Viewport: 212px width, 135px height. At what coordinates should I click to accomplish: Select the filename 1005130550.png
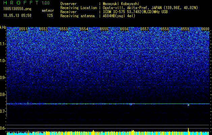point(18,9)
